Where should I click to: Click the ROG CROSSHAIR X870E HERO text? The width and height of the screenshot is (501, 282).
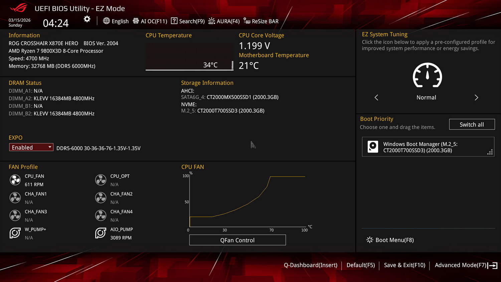[x=43, y=43]
